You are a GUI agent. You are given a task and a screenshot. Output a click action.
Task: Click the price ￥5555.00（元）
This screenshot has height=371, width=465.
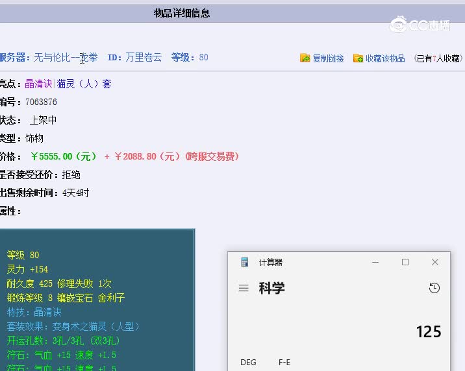click(x=64, y=156)
